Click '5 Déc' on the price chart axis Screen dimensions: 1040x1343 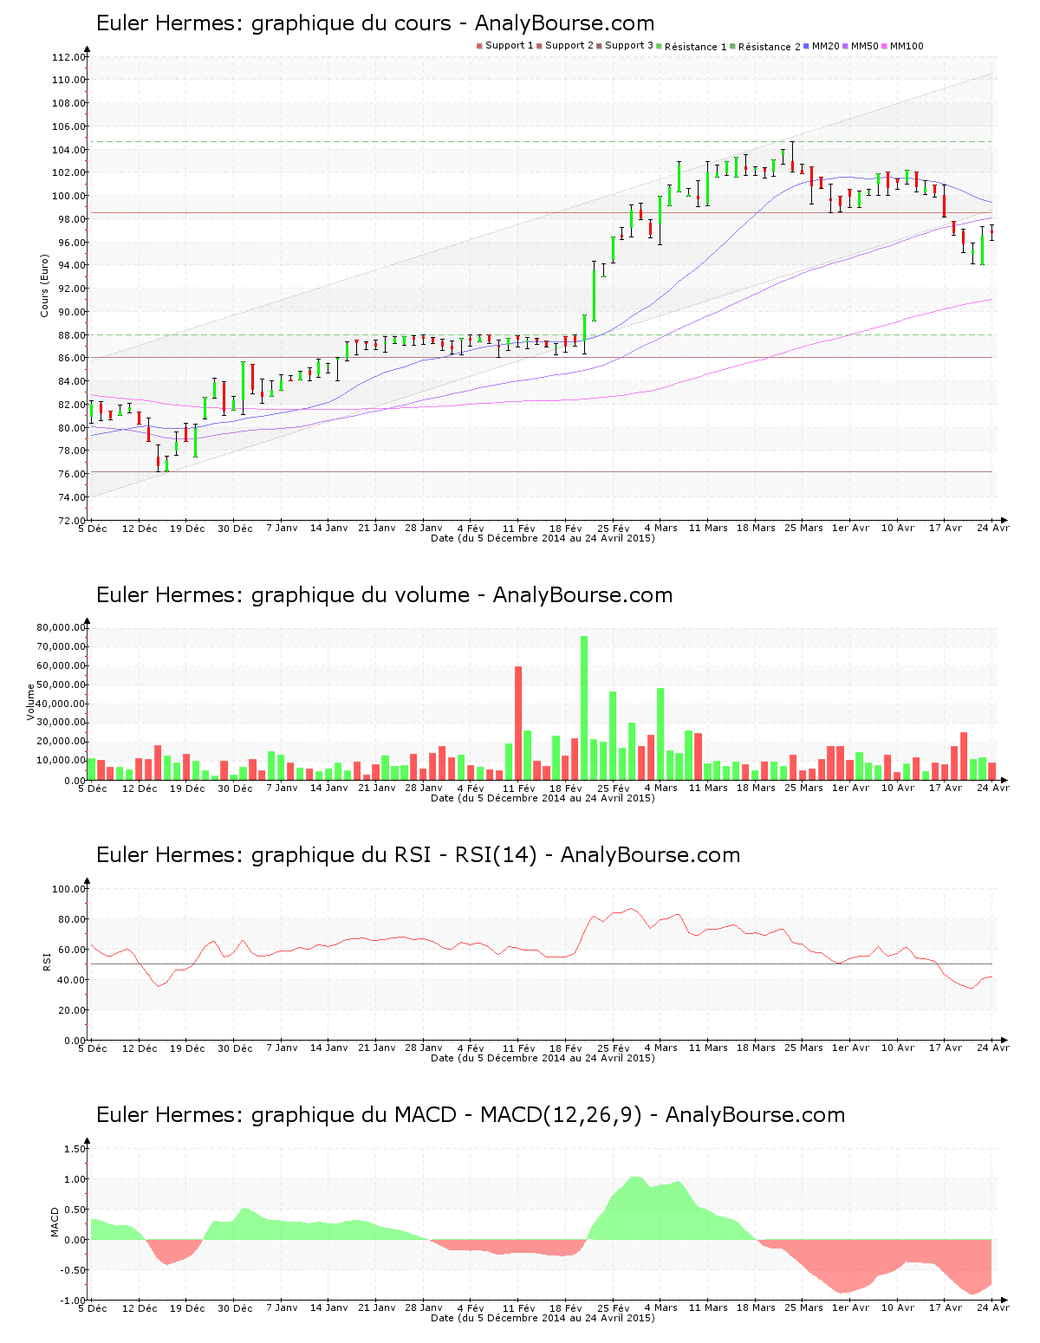pyautogui.click(x=93, y=529)
